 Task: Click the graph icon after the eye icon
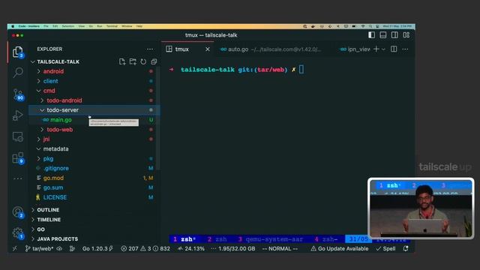[x=72, y=248]
